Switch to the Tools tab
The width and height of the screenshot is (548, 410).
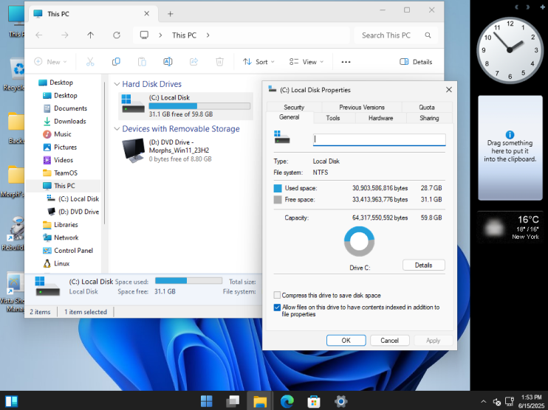(333, 118)
